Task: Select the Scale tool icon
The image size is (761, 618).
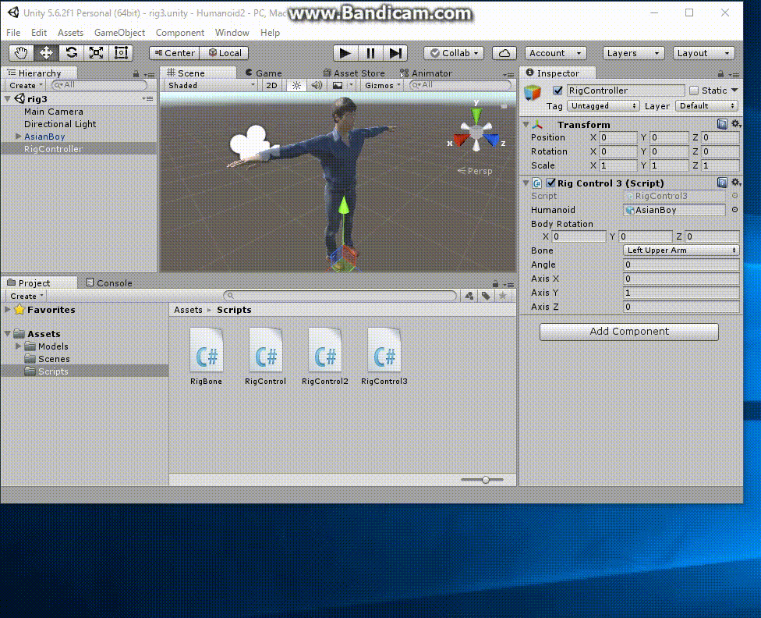Action: (x=96, y=53)
